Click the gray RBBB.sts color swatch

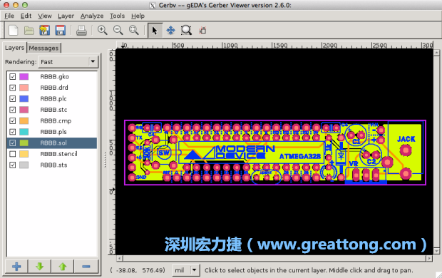click(x=24, y=165)
